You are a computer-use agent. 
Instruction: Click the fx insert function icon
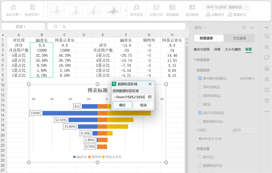[64, 27]
